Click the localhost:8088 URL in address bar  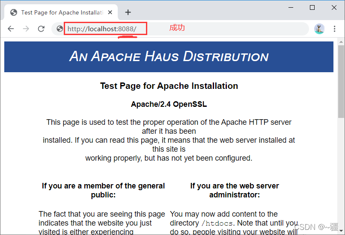tap(102, 29)
